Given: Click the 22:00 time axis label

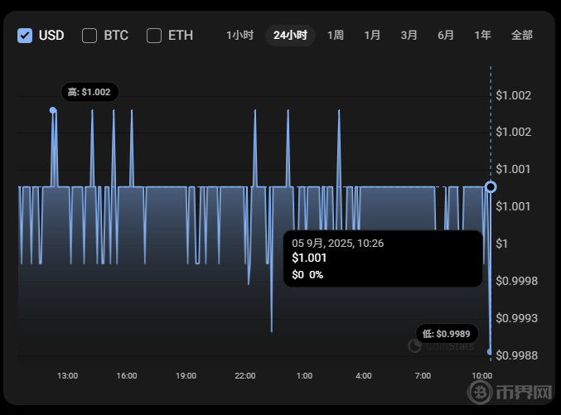Looking at the screenshot, I should click(x=245, y=376).
